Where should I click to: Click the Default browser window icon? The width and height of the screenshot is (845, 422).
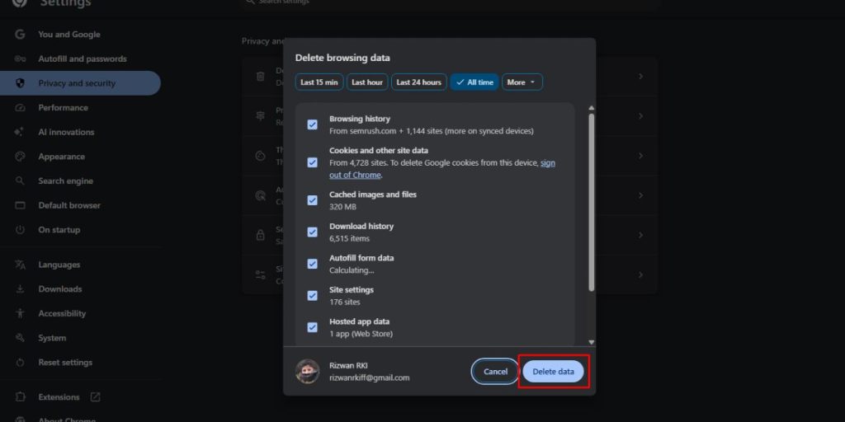pyautogui.click(x=20, y=205)
